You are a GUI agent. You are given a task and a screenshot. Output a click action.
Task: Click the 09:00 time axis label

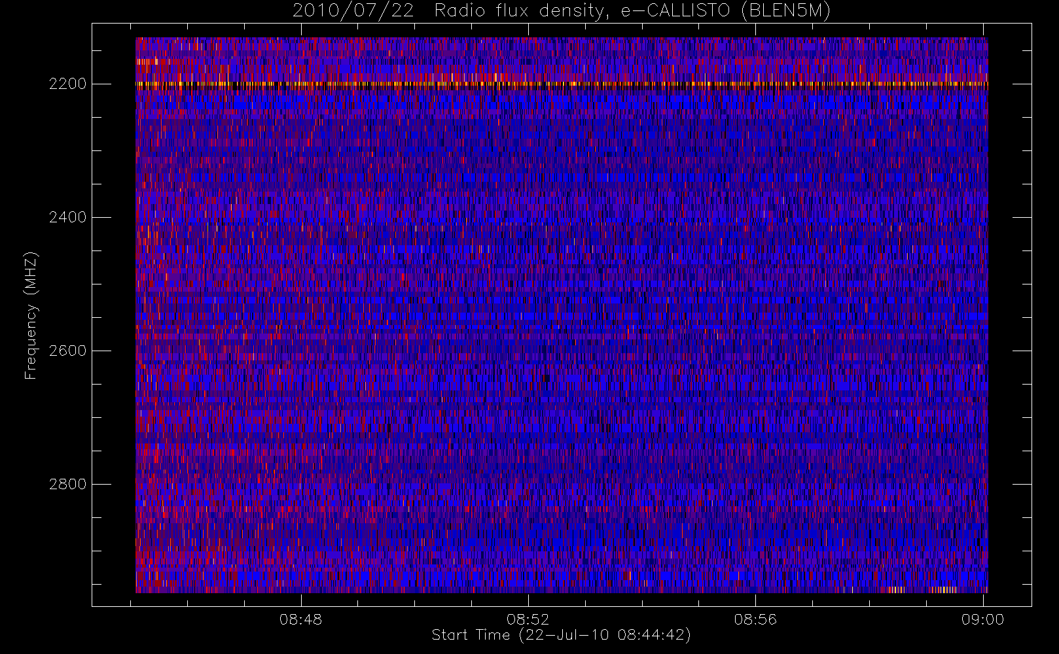point(982,619)
